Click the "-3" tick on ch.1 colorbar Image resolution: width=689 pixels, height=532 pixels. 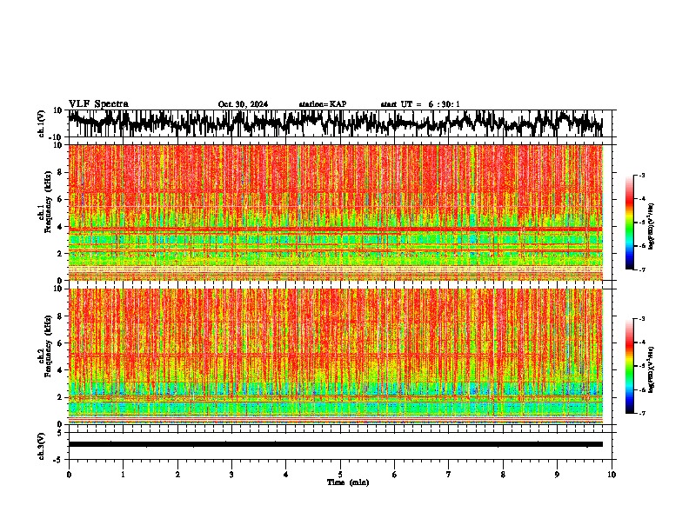(x=641, y=175)
